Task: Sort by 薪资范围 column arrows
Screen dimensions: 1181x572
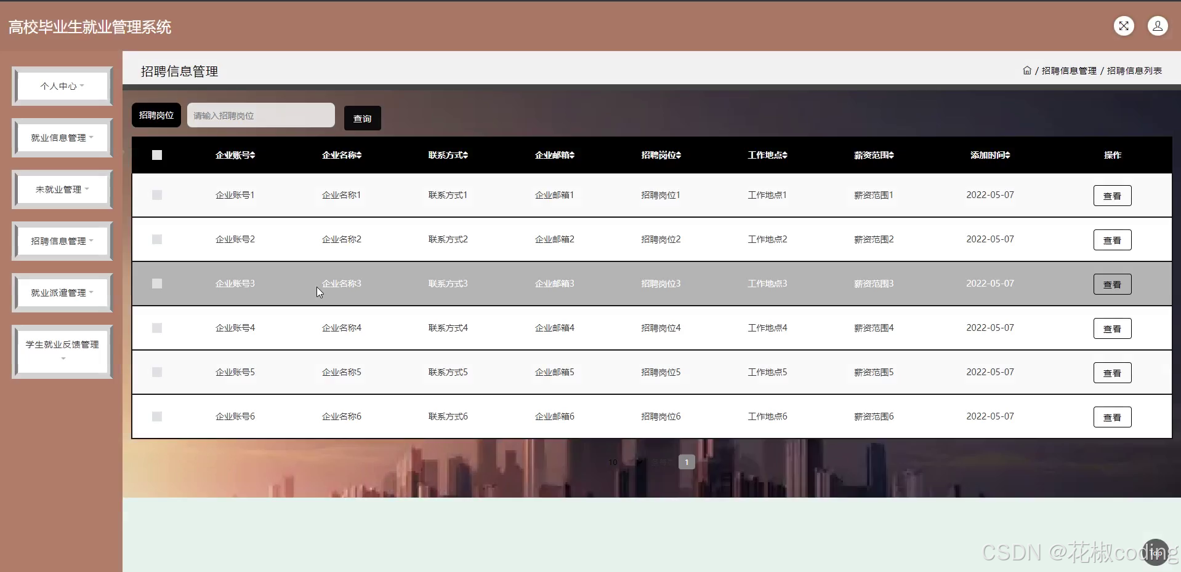Action: click(892, 155)
